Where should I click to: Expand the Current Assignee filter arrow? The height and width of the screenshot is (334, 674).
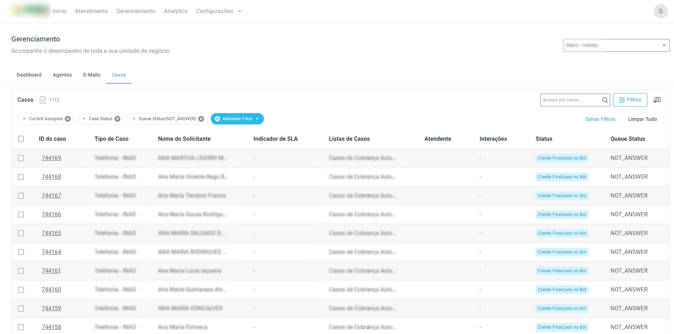(24, 119)
